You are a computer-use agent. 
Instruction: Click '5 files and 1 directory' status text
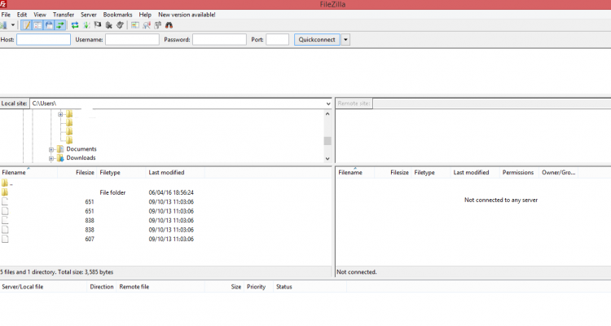coord(56,271)
